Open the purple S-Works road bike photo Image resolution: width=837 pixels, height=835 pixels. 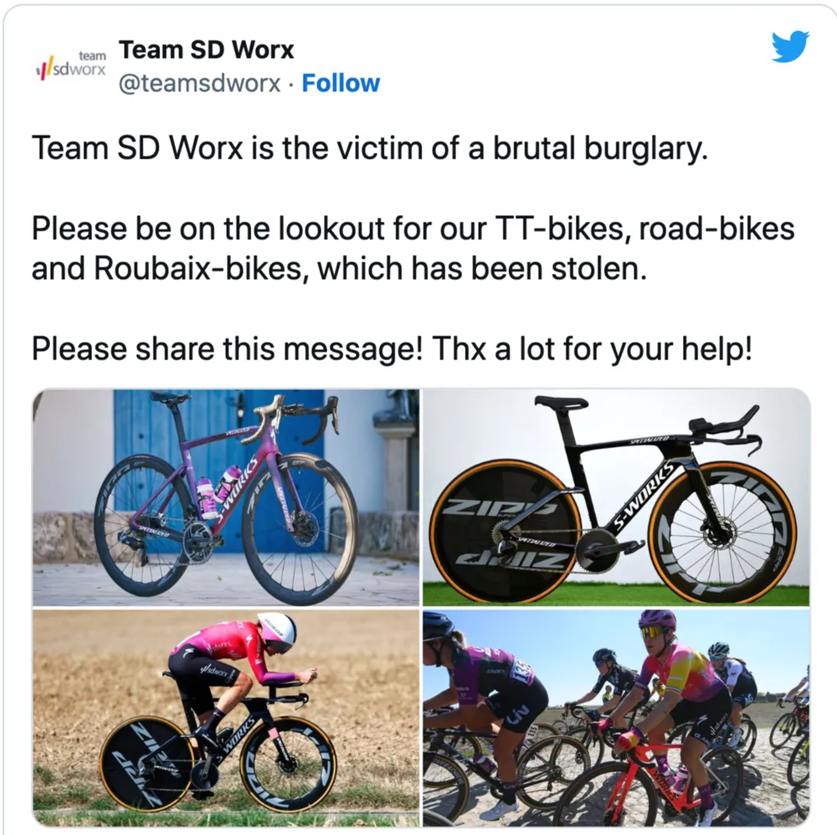[x=226, y=497]
